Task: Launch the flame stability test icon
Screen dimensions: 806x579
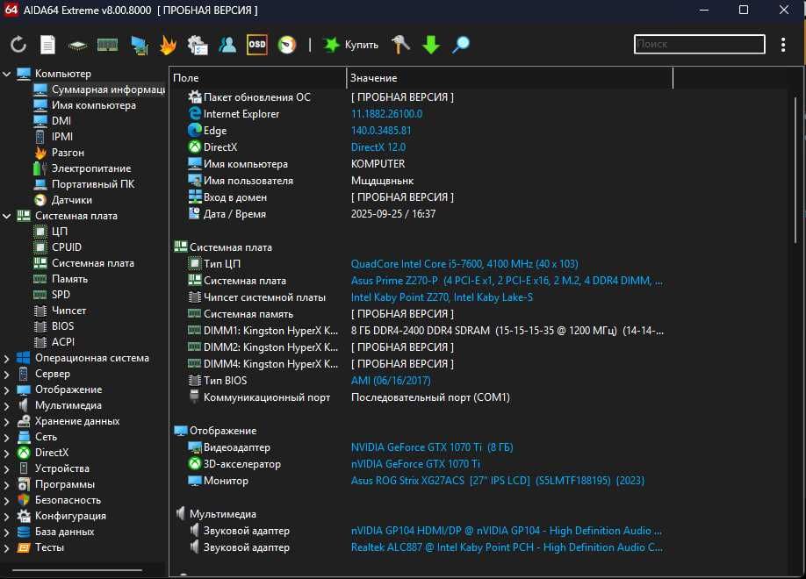Action: click(168, 45)
